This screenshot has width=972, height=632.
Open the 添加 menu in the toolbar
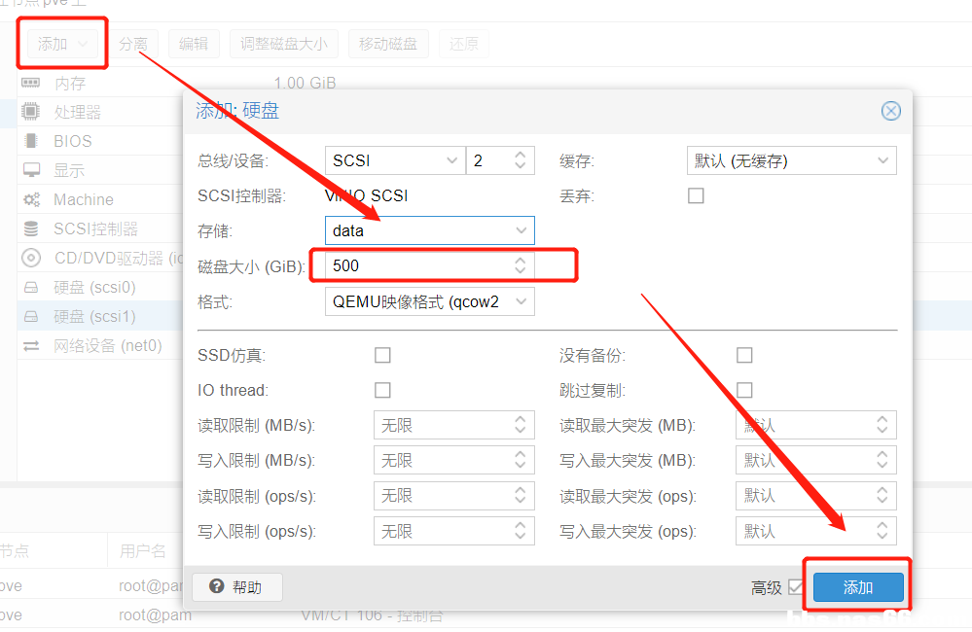(x=63, y=44)
